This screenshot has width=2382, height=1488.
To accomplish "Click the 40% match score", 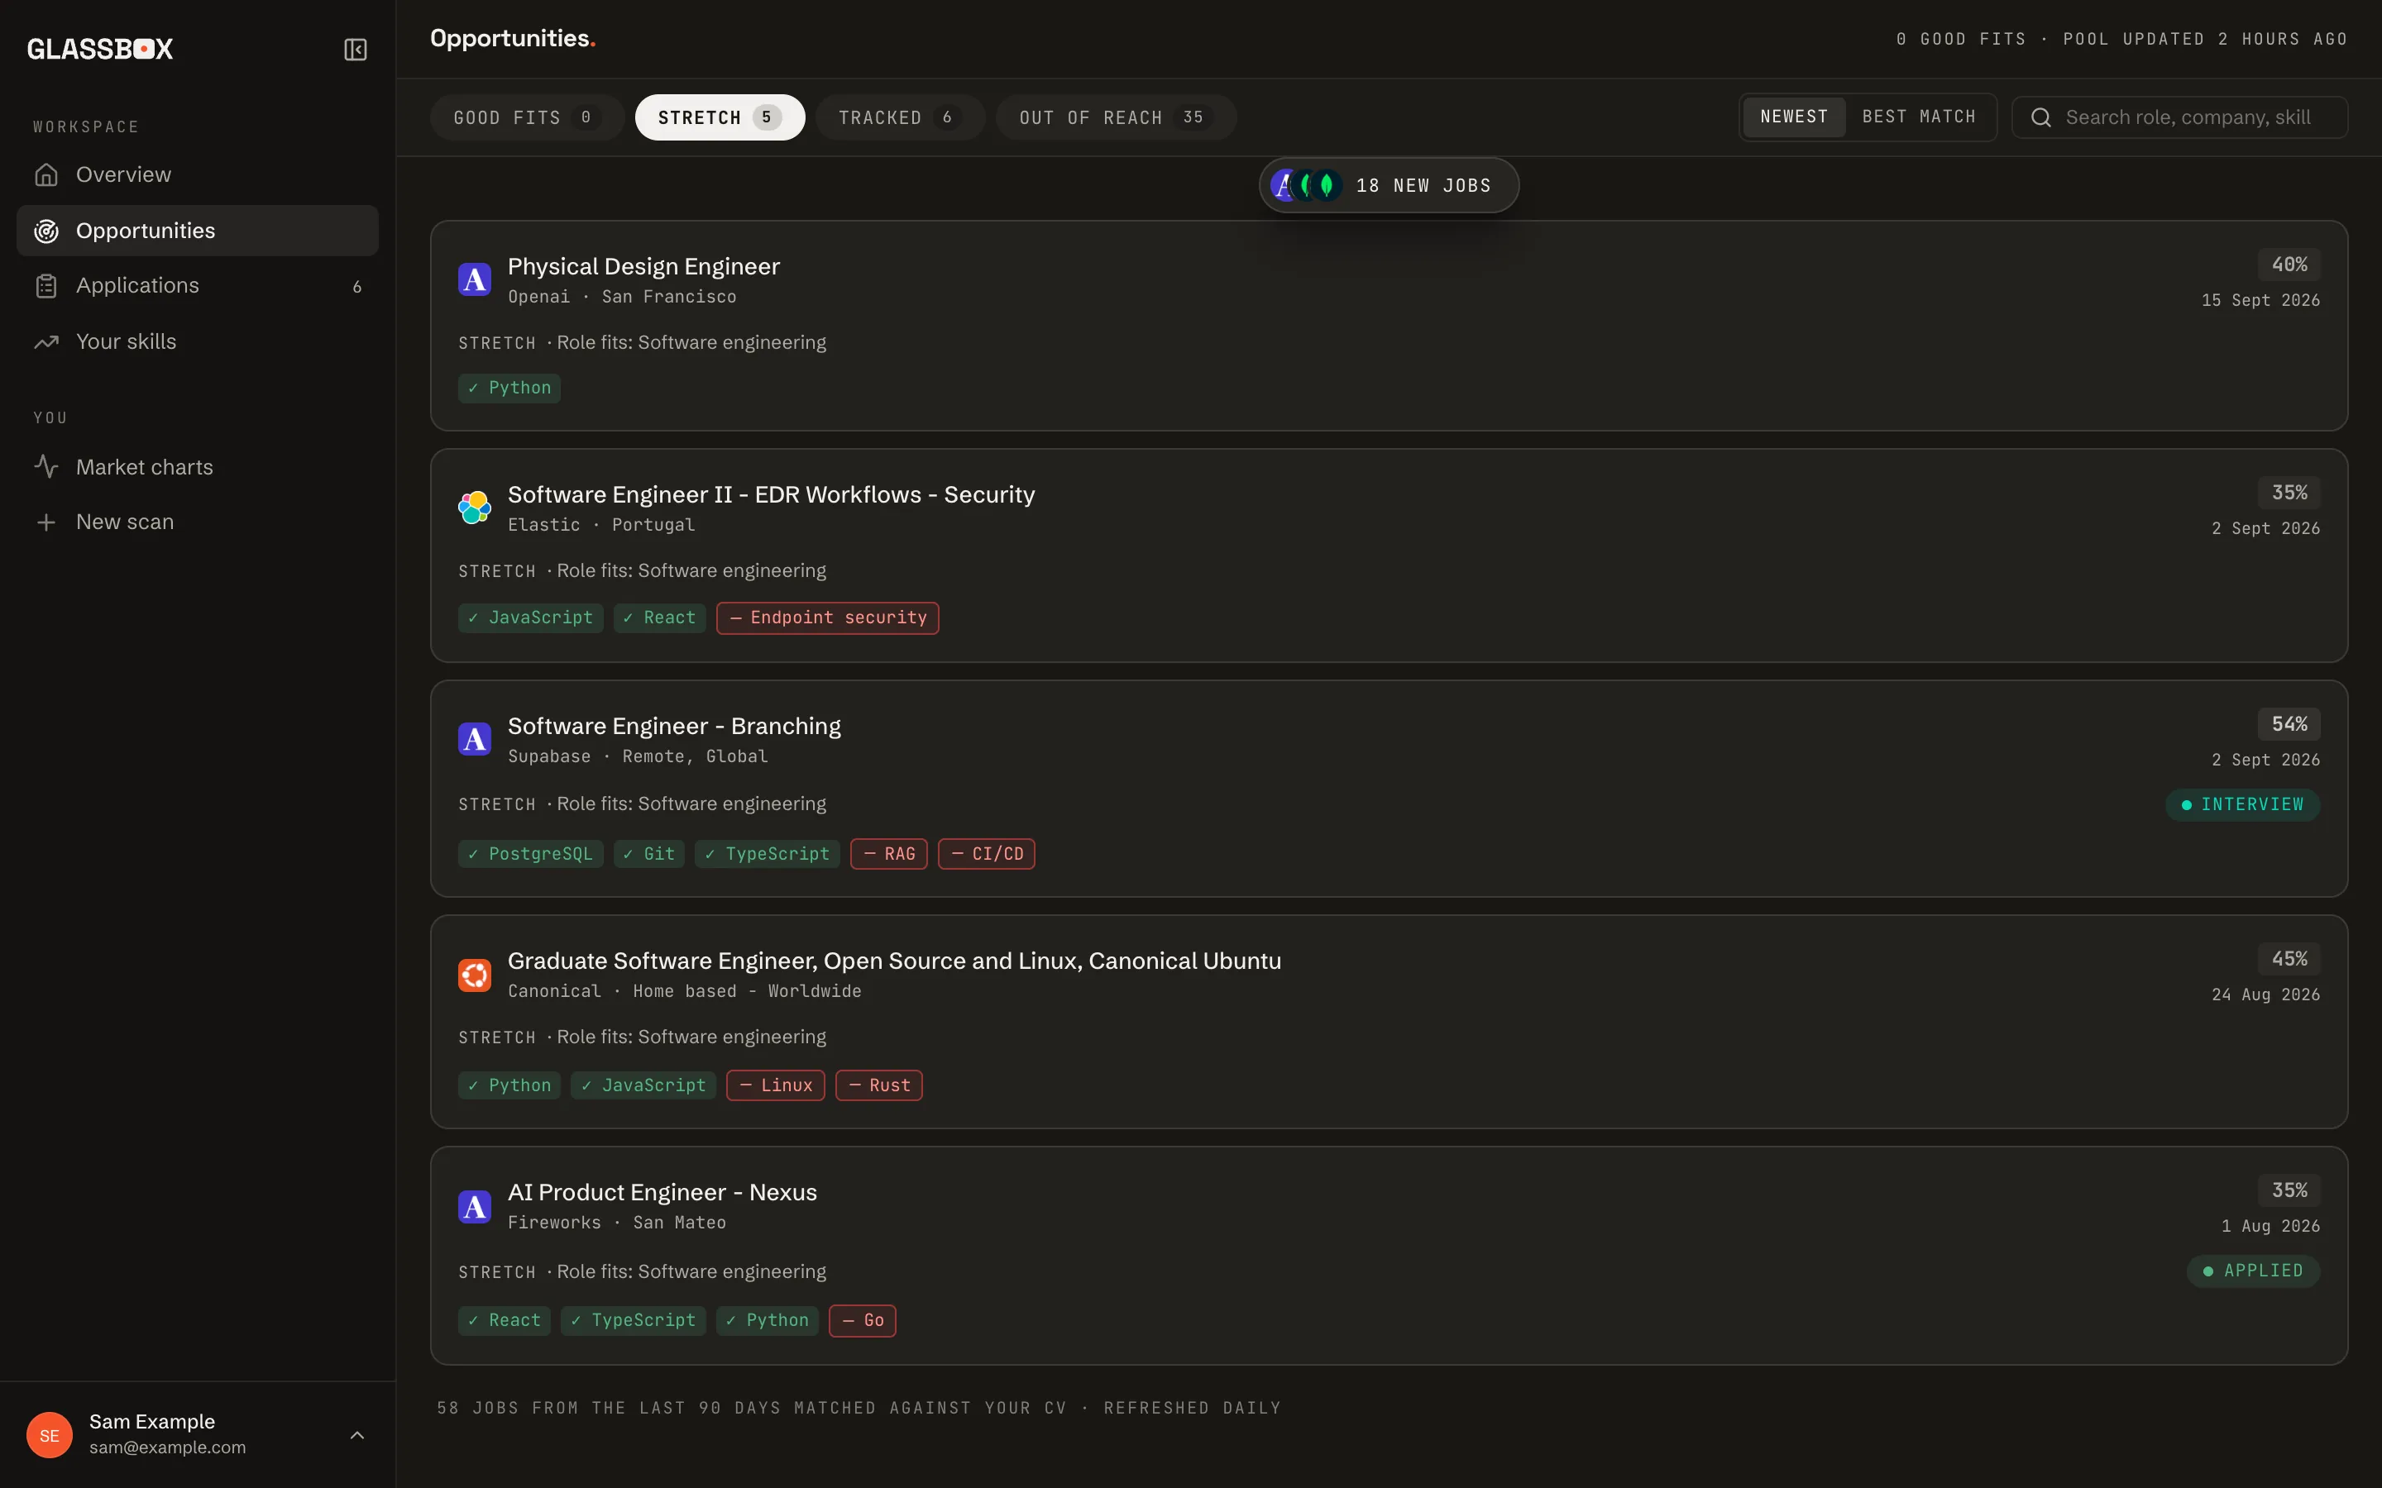I will coord(2289,265).
